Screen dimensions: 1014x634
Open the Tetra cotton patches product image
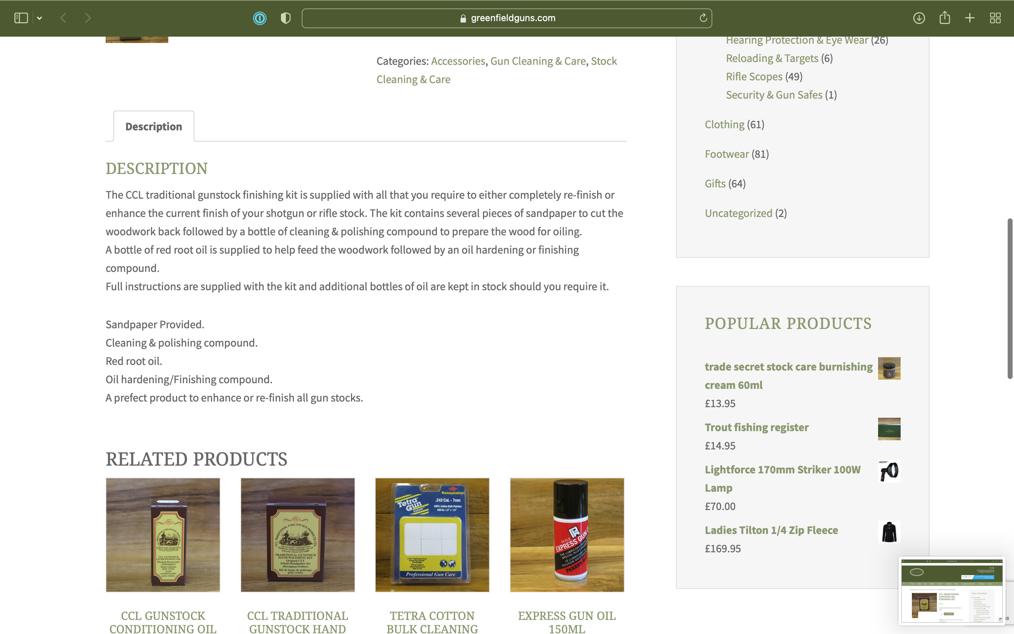click(x=432, y=535)
